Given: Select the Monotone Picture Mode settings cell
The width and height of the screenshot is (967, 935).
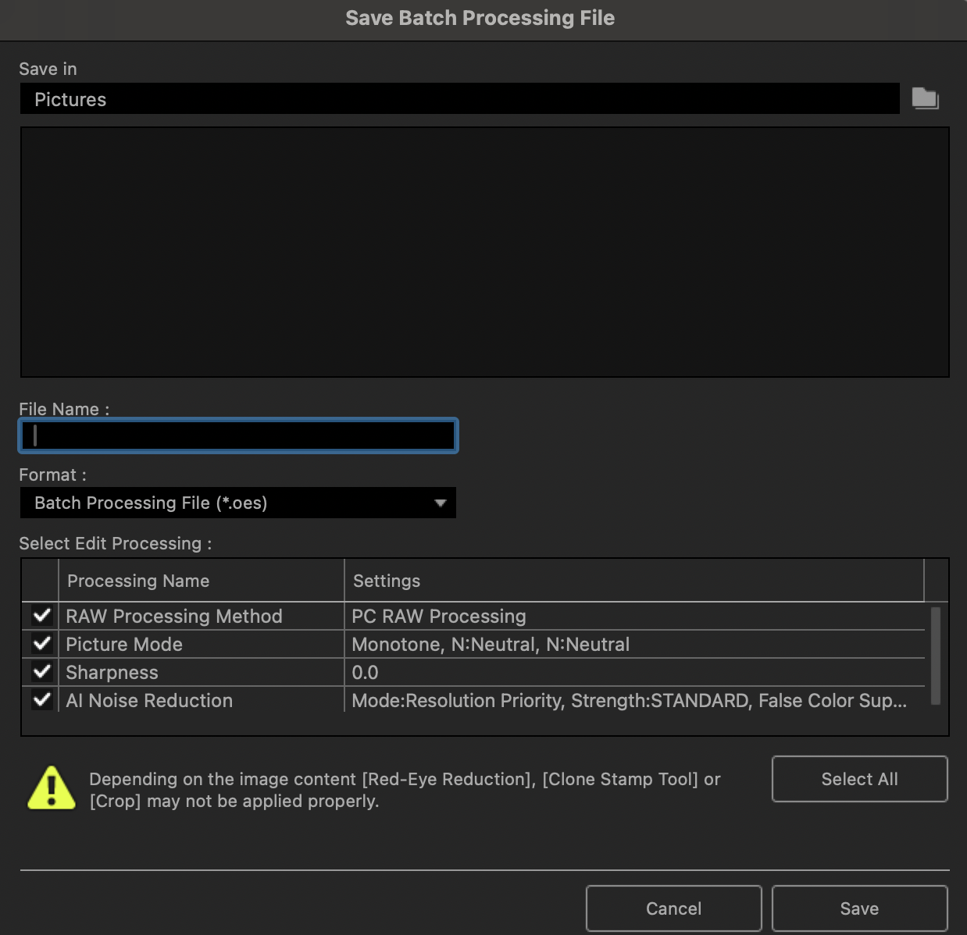Looking at the screenshot, I should tap(491, 644).
